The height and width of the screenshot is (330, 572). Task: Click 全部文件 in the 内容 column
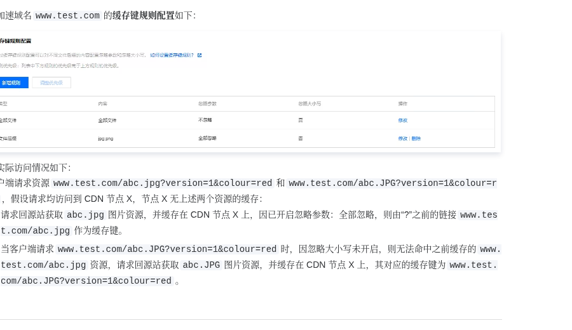click(107, 120)
